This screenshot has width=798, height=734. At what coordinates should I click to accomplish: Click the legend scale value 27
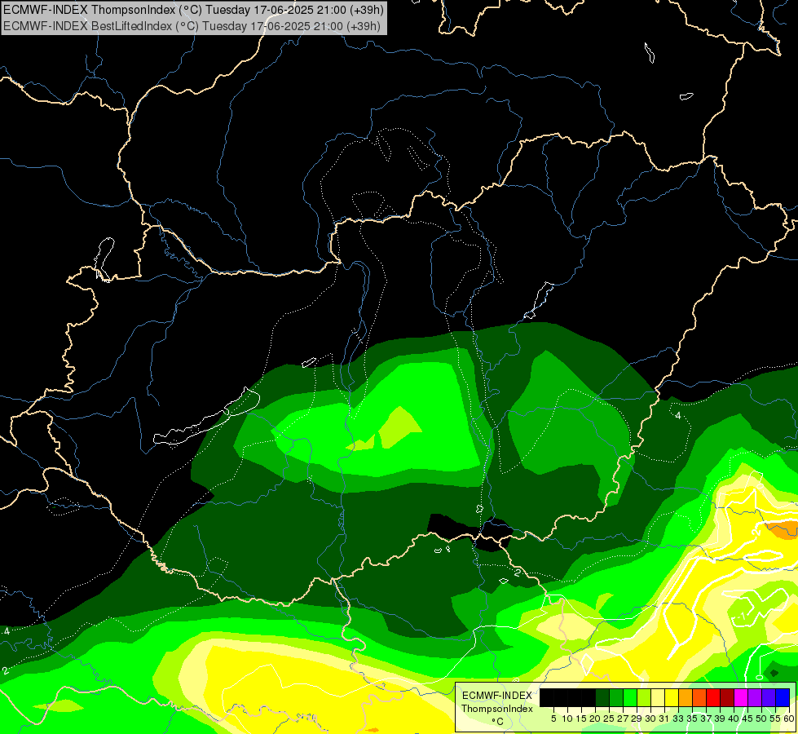[623, 719]
